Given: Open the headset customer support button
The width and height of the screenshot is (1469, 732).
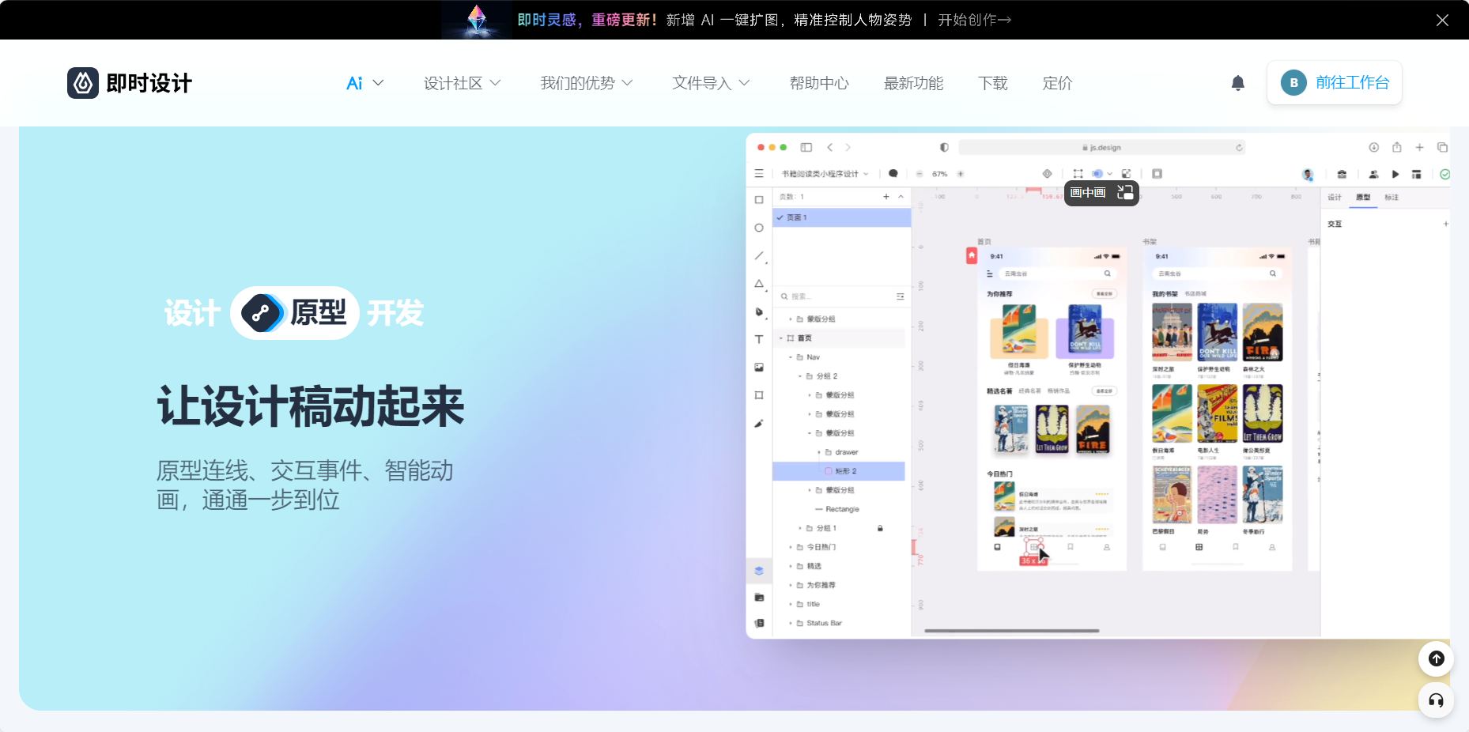Looking at the screenshot, I should 1437,700.
